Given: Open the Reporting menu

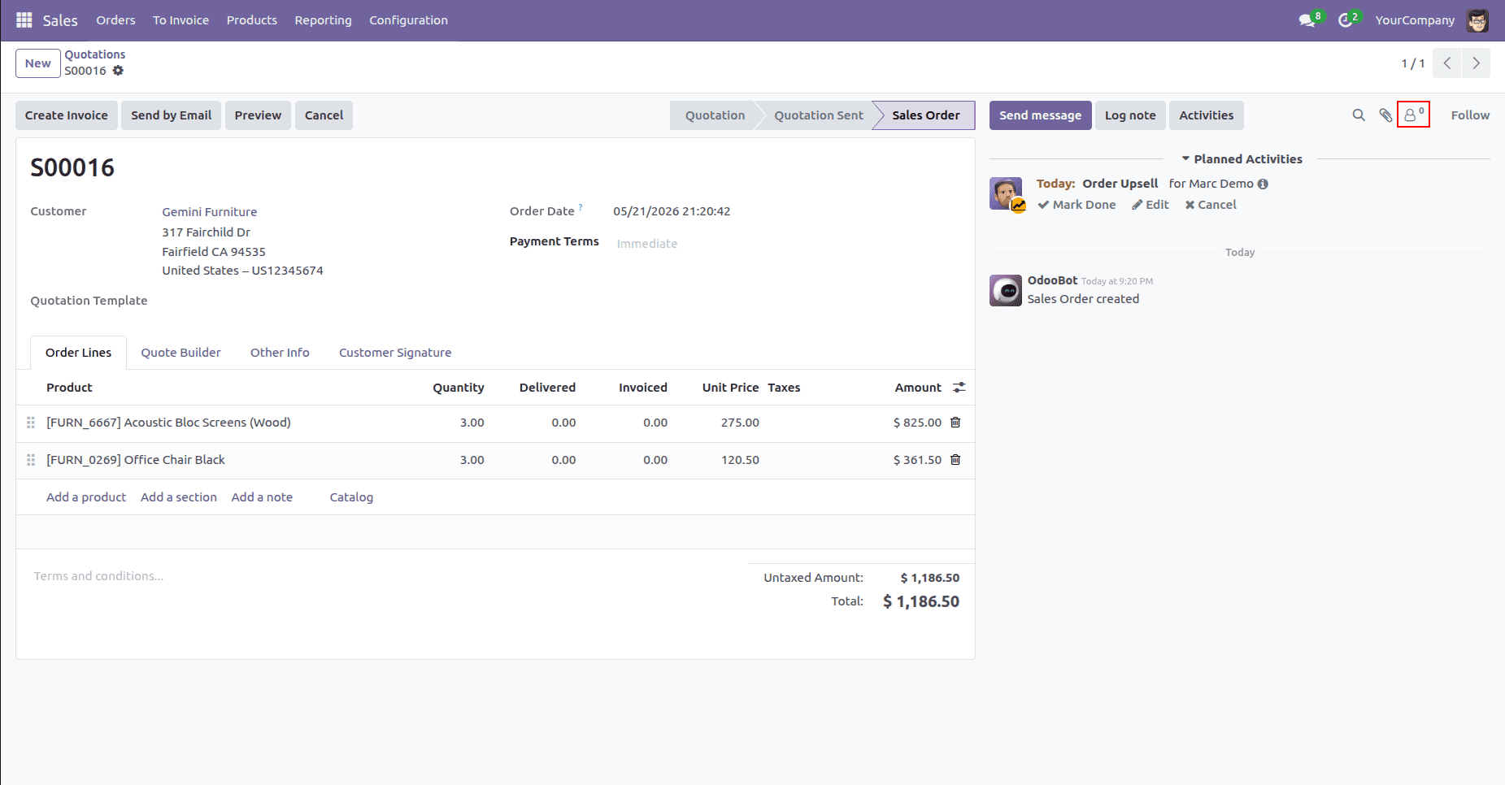Looking at the screenshot, I should tap(323, 20).
